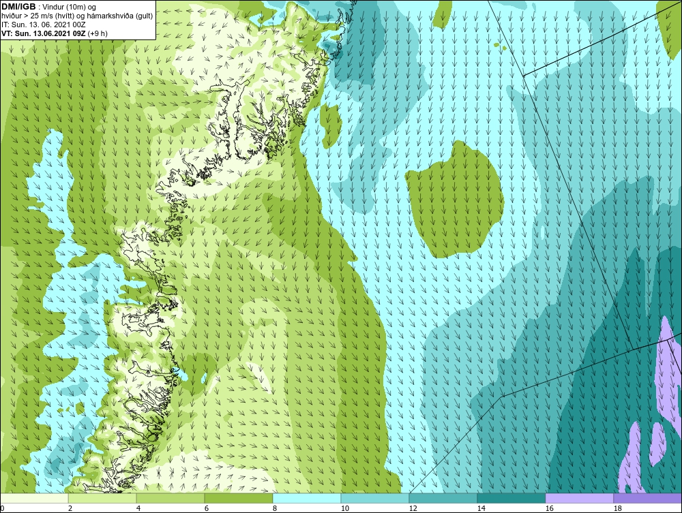
Task: Click legend label 16
Action: tap(549, 508)
